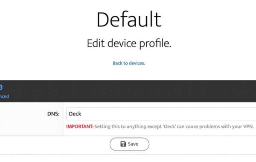Screen dimensions: 256x162
Task: Open the DNS dropdown showing Oeck
Action: (x=161, y=114)
